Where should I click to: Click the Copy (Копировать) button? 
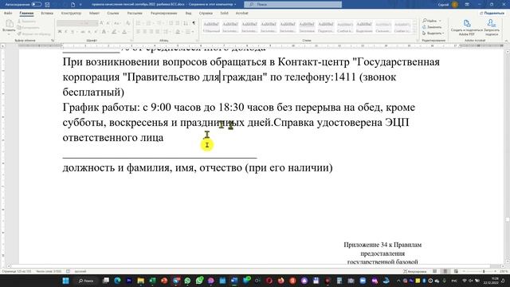[x=29, y=28]
